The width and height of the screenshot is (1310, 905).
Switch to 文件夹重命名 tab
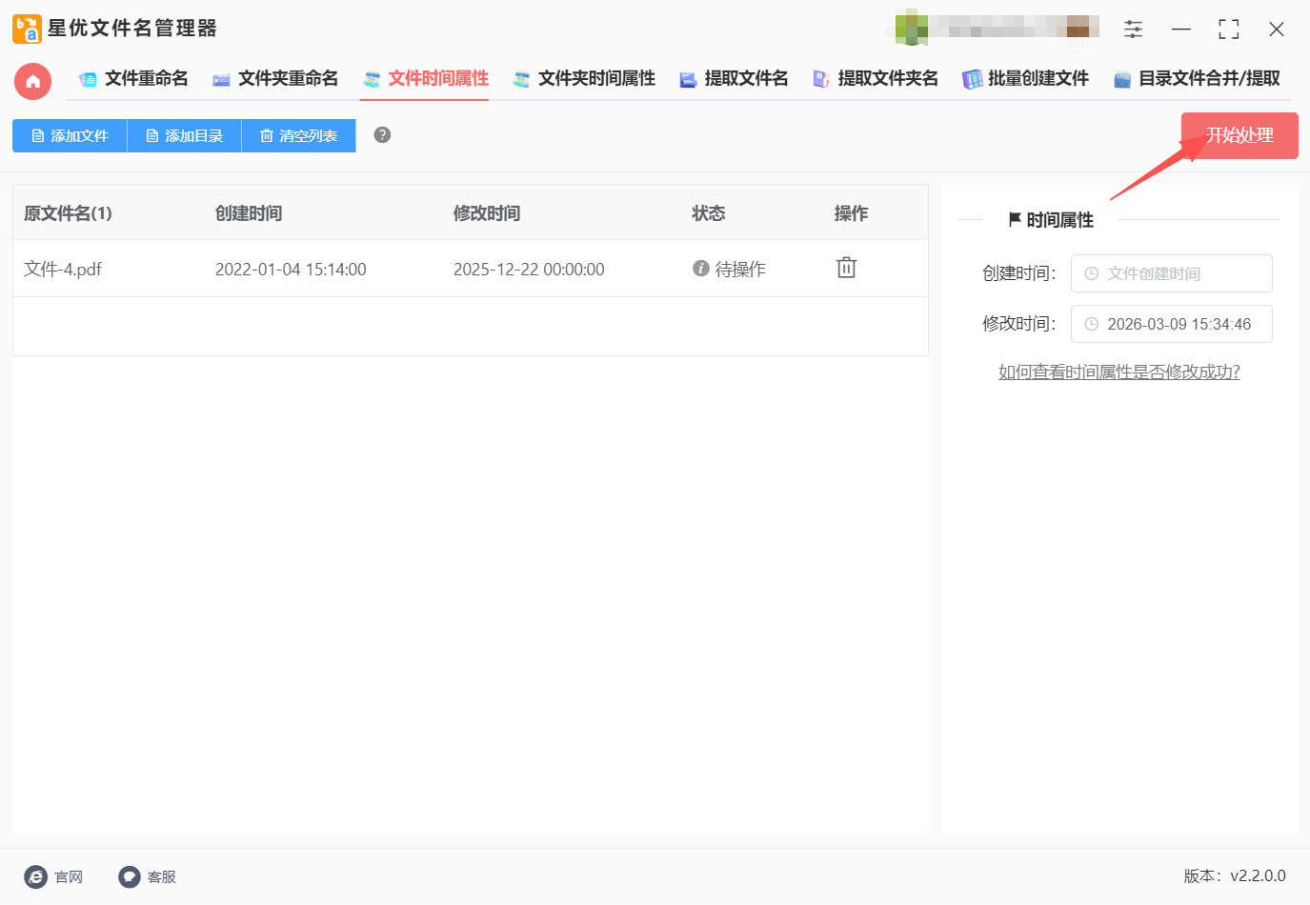click(x=275, y=79)
